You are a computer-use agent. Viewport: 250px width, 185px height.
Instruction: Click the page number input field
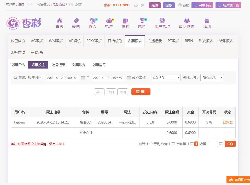[213, 144]
